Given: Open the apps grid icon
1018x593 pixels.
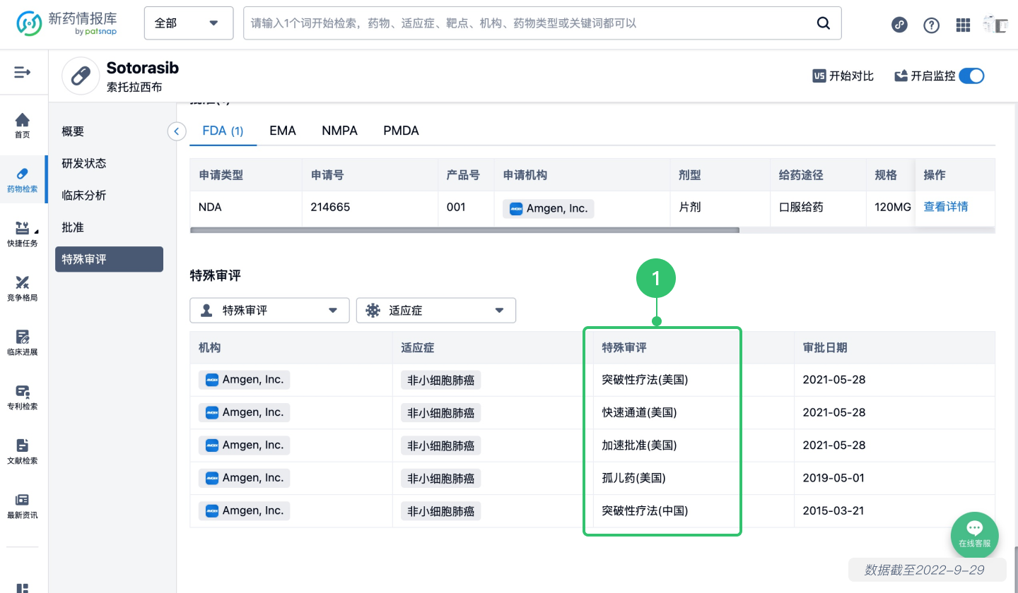Looking at the screenshot, I should point(963,25).
